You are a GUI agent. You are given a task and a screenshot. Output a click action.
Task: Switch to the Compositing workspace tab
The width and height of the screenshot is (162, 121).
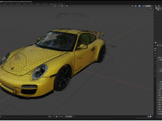pos(45,4)
